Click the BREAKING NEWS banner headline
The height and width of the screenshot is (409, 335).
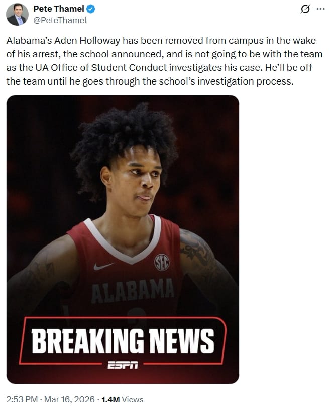[123, 341]
